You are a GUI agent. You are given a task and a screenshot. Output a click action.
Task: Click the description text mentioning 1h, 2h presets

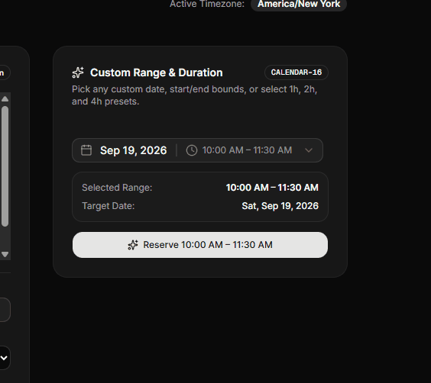coord(195,95)
